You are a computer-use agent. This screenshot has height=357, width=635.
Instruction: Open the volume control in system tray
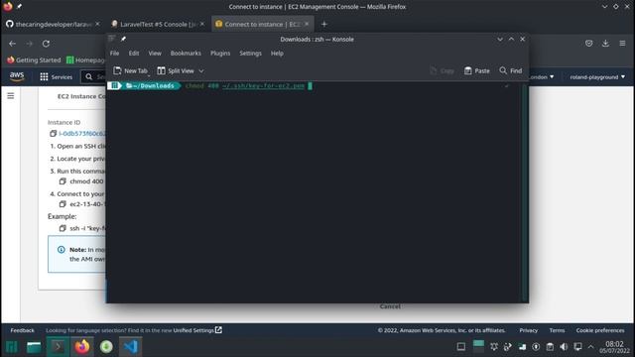click(564, 347)
